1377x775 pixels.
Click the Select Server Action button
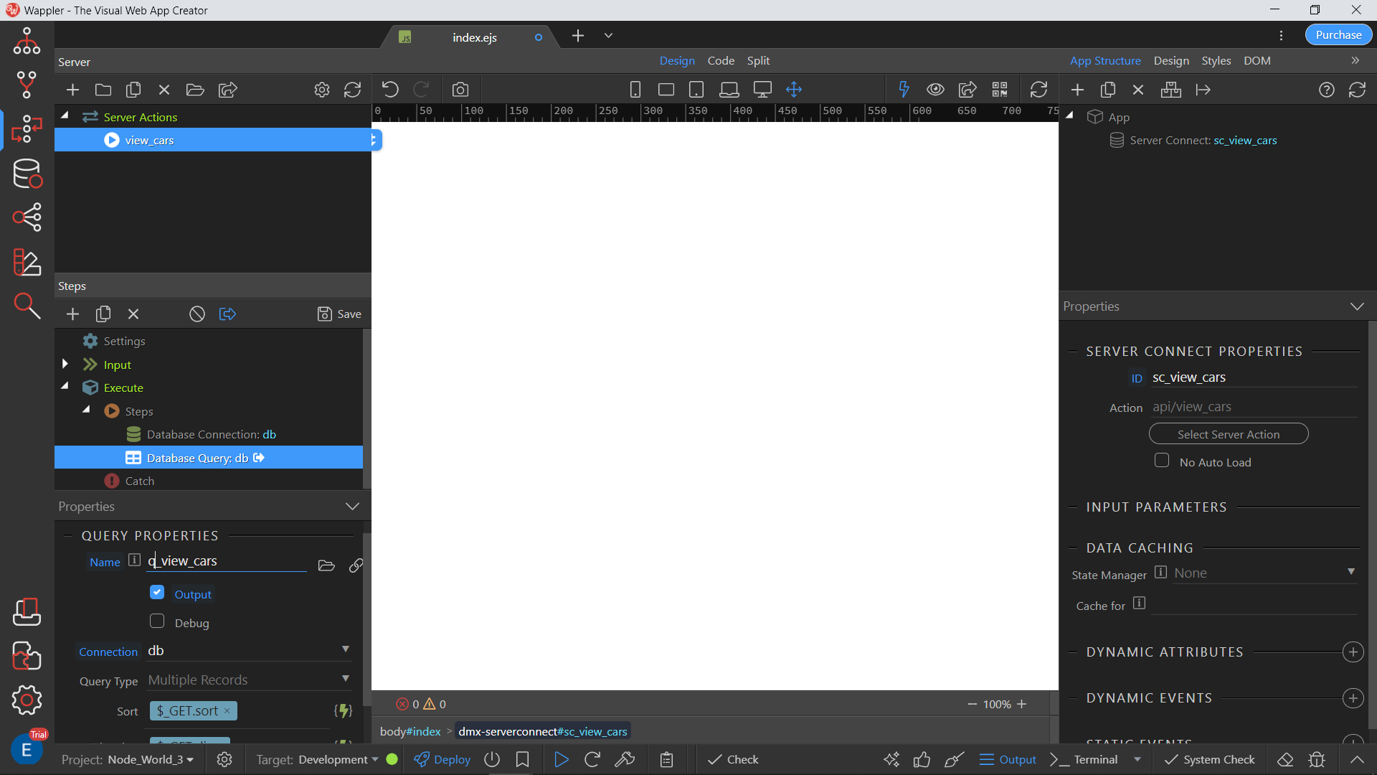pos(1228,434)
